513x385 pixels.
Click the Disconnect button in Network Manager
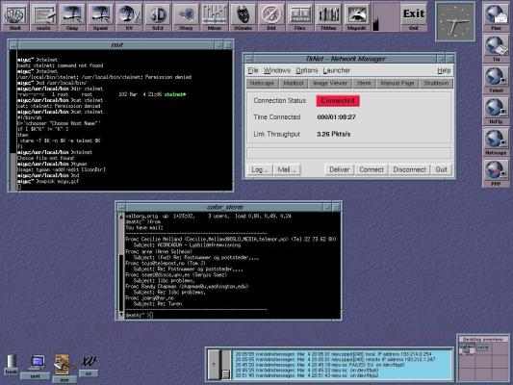coord(409,169)
